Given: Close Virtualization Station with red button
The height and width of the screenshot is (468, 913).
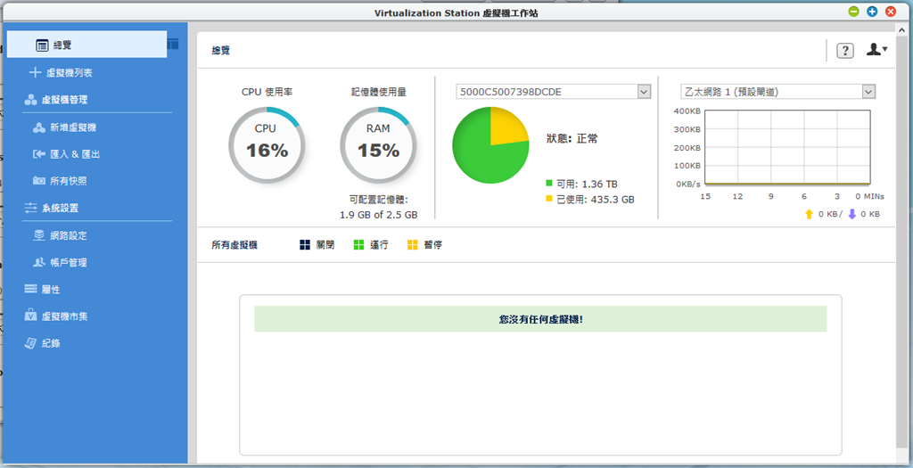Looking at the screenshot, I should click(x=891, y=12).
